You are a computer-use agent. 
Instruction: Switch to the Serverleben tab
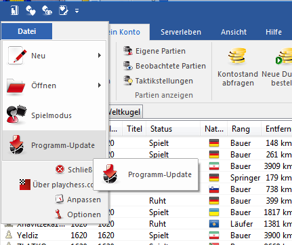pyautogui.click(x=181, y=32)
